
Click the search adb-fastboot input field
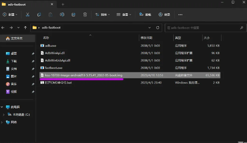pos(206,28)
